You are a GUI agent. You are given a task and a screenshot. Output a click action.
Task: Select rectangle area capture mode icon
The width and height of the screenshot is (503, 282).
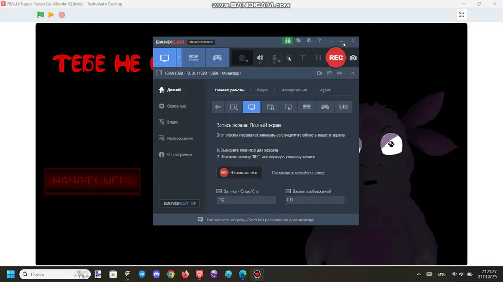[234, 107]
